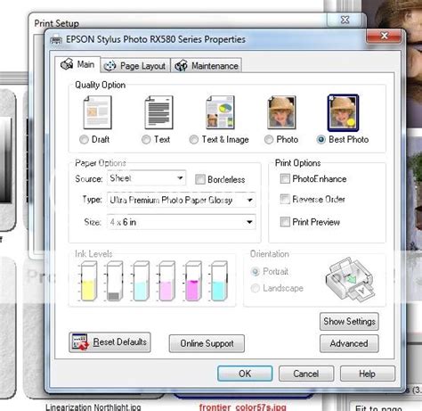Image resolution: width=422 pixels, height=411 pixels.
Task: Switch to the Maintenance tab
Action: (207, 66)
